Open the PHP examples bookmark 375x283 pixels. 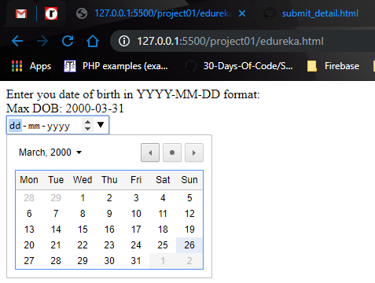point(116,66)
